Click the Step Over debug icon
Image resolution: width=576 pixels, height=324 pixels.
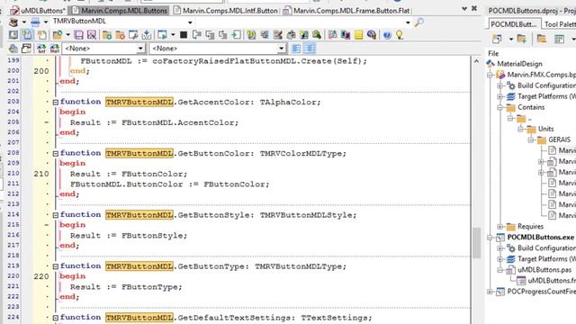tap(210, 35)
